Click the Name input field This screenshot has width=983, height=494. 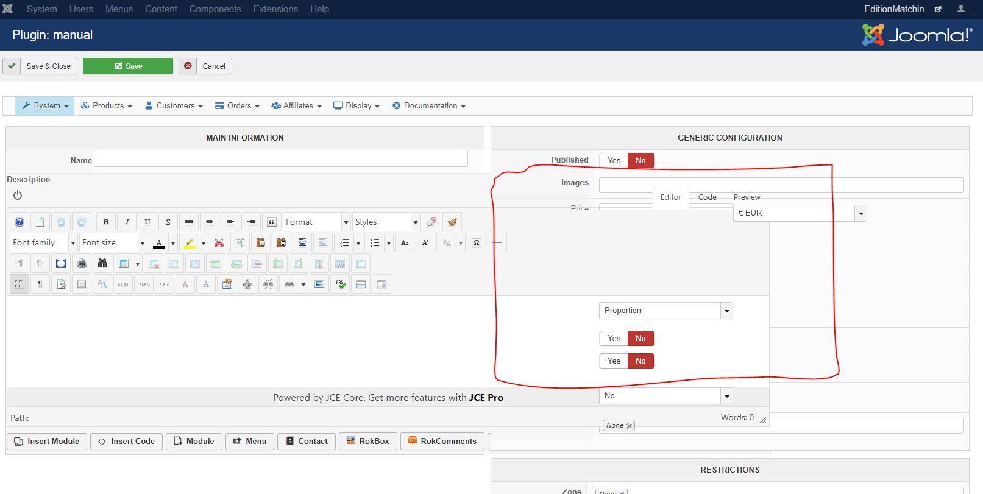[x=281, y=158]
